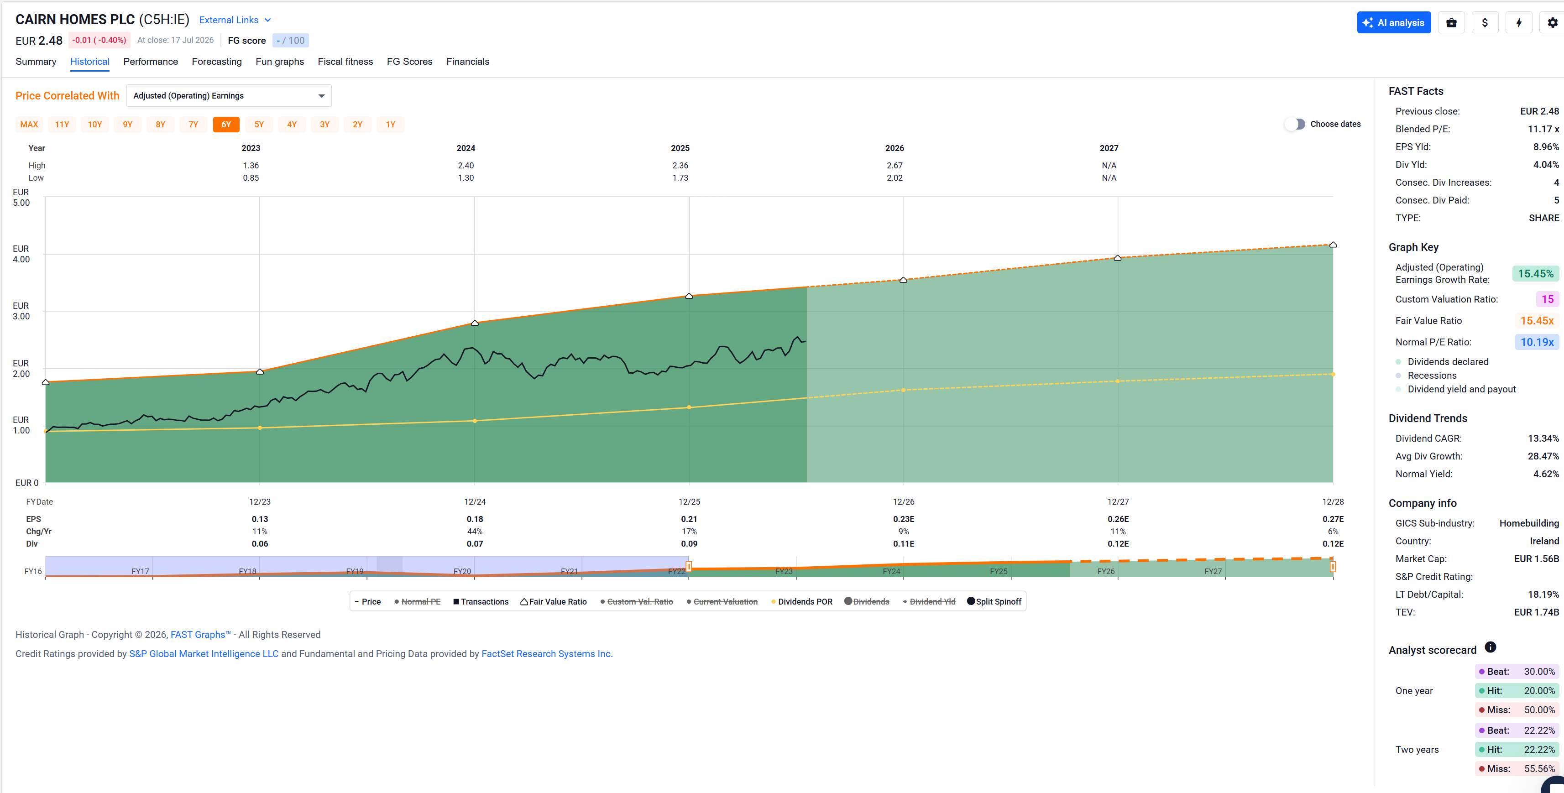Select the 8Y time range
Image resolution: width=1564 pixels, height=793 pixels.
160,125
